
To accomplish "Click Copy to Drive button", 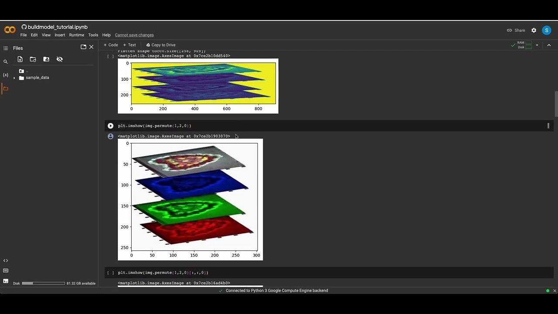I will [x=161, y=45].
